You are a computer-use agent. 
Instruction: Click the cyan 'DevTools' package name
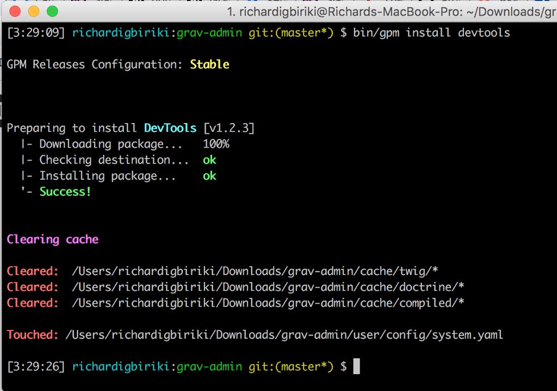pyautogui.click(x=170, y=128)
